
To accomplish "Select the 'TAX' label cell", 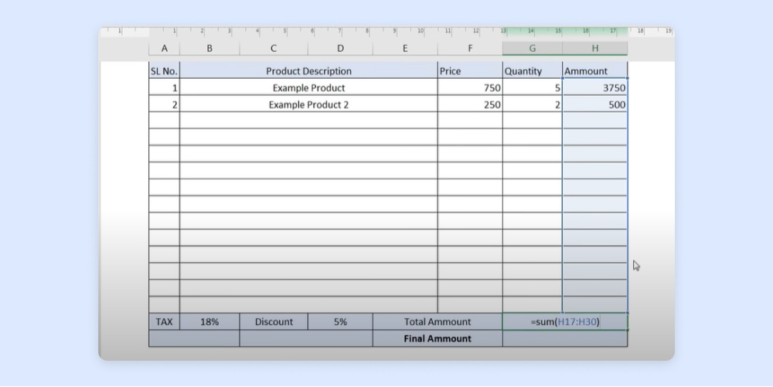I will [x=164, y=322].
